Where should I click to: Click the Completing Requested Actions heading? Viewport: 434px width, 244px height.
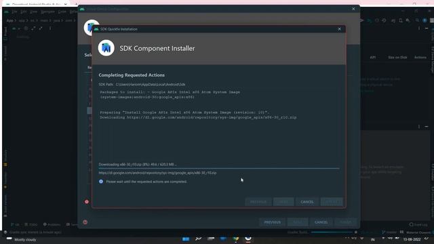click(132, 75)
